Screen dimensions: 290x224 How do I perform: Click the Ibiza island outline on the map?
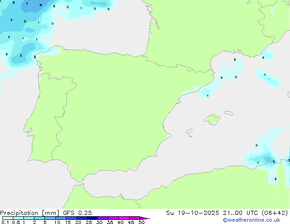[189, 132]
